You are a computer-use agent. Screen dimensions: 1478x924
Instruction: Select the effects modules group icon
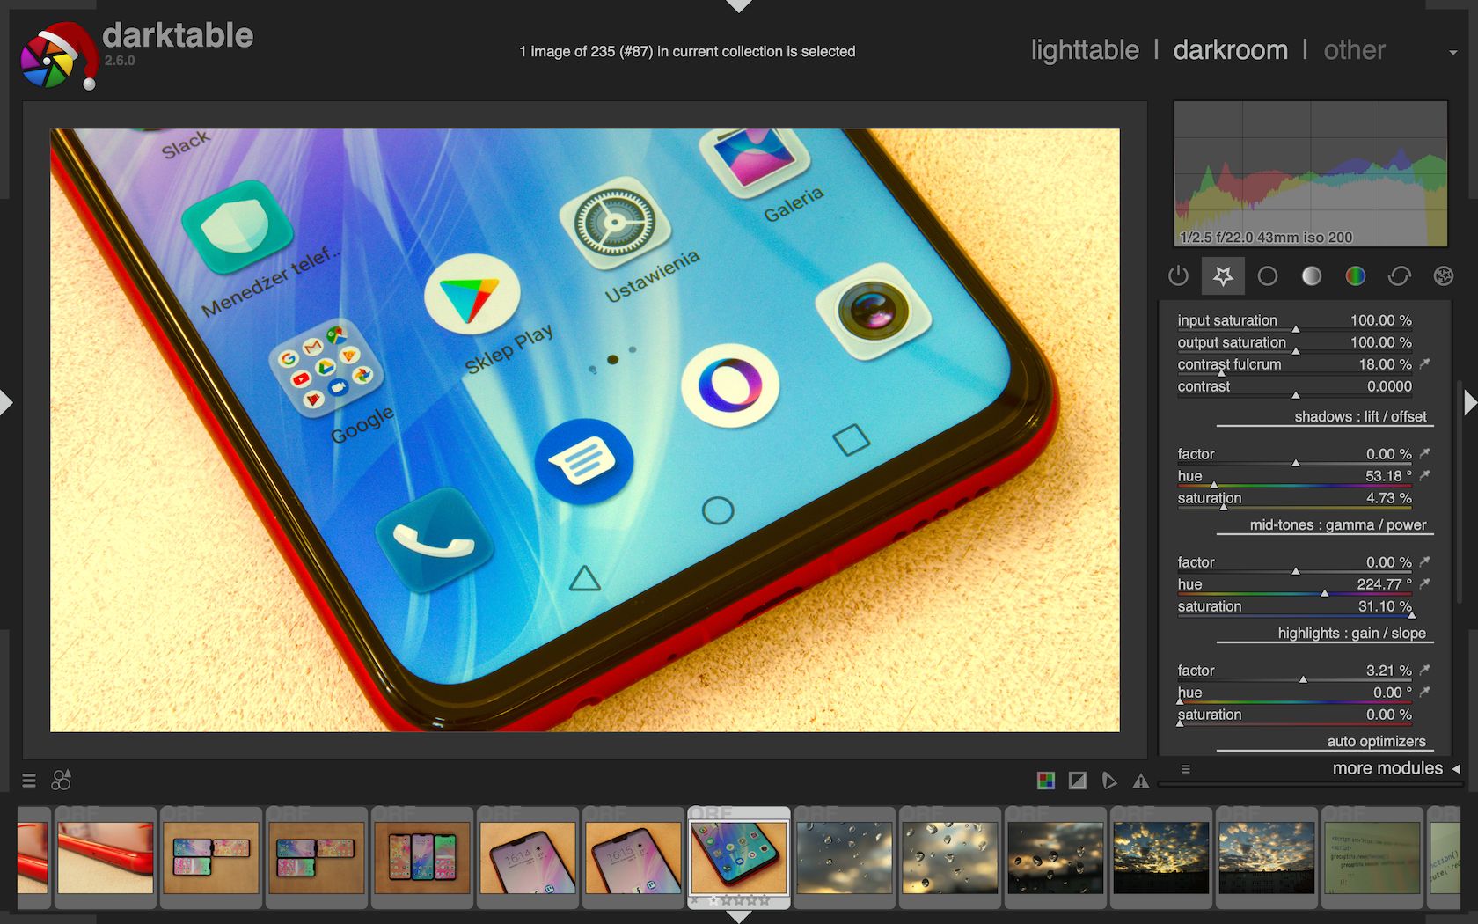1444,276
